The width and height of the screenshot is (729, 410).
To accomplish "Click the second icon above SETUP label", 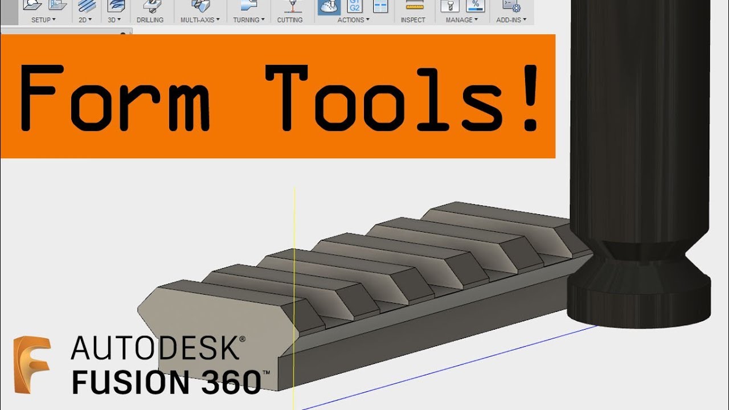I will [x=57, y=5].
